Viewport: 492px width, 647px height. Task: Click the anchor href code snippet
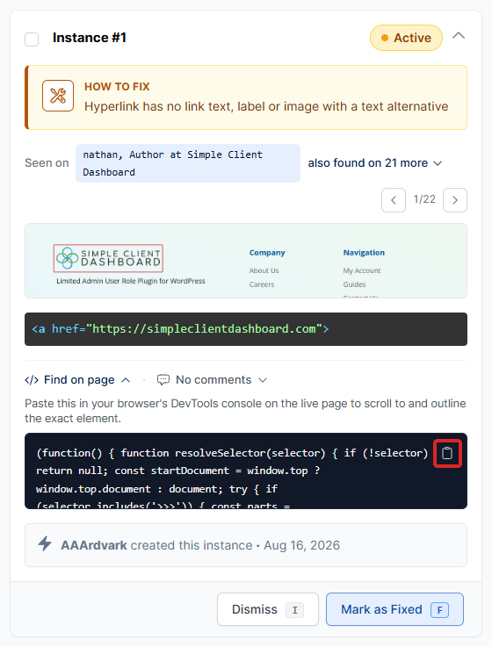[x=246, y=329]
